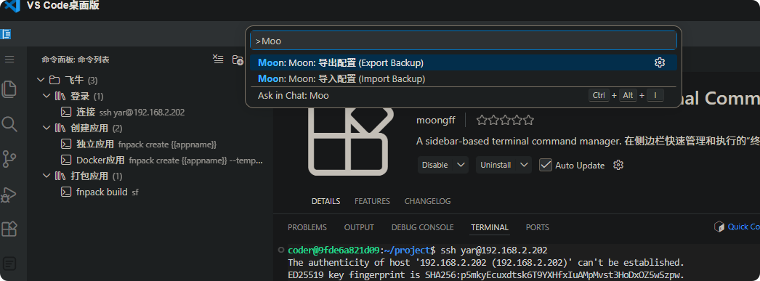Run the 连接 ssh command item

click(150, 112)
